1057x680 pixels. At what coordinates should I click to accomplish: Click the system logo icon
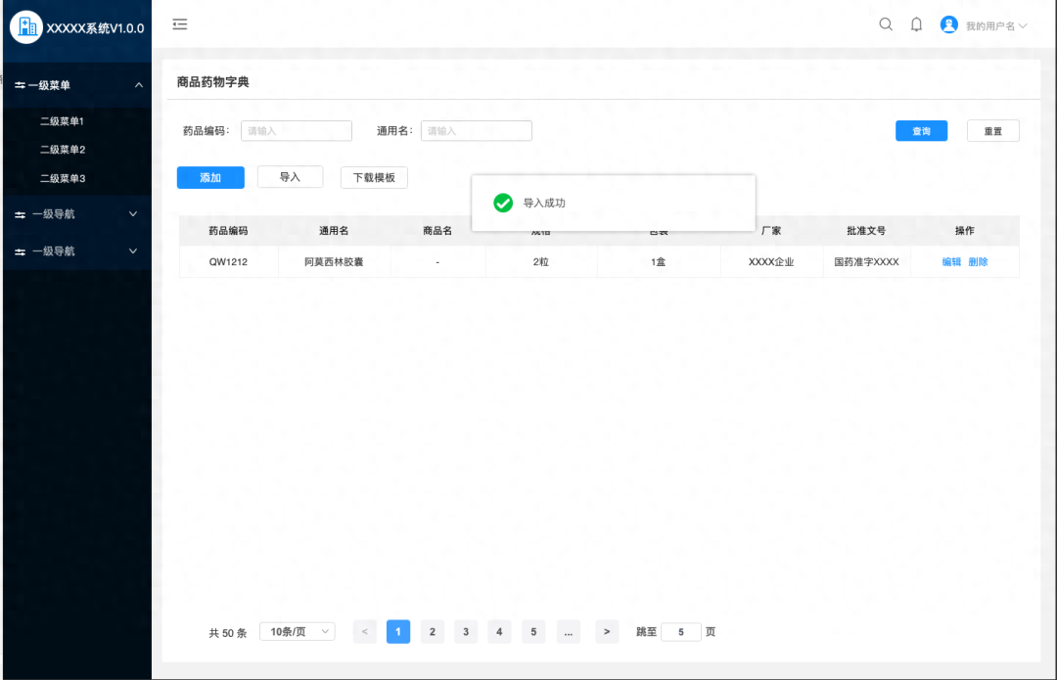tap(26, 27)
